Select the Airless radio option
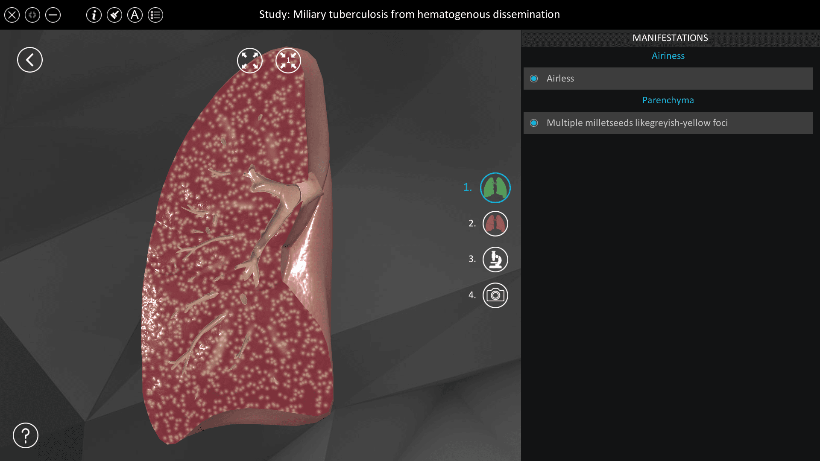Screen dimensions: 820x461 pyautogui.click(x=668, y=79)
